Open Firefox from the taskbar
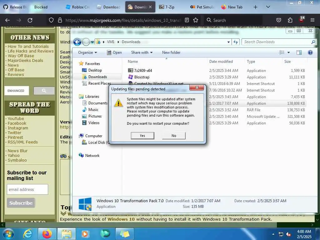Image resolution: width=320 pixels, height=240 pixels. point(47,234)
